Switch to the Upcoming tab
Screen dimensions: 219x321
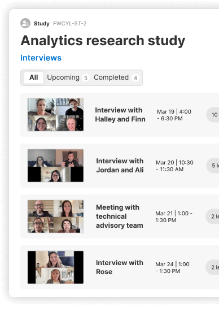(63, 77)
